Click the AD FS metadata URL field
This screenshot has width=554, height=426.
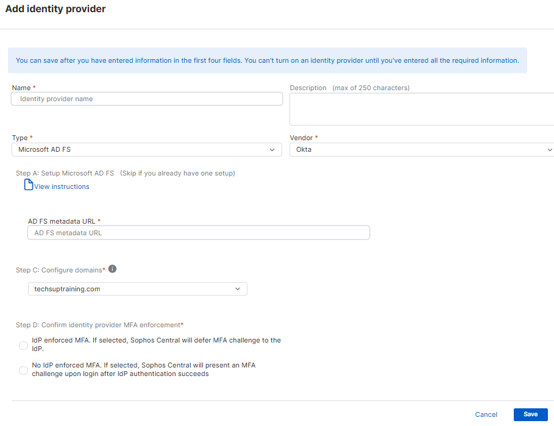tap(198, 232)
